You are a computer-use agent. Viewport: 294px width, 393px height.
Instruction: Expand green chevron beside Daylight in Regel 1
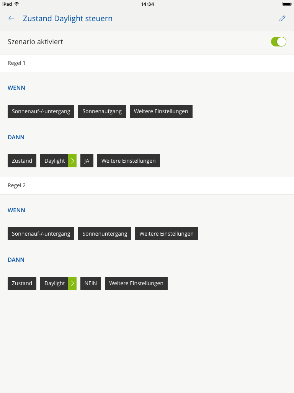click(72, 161)
